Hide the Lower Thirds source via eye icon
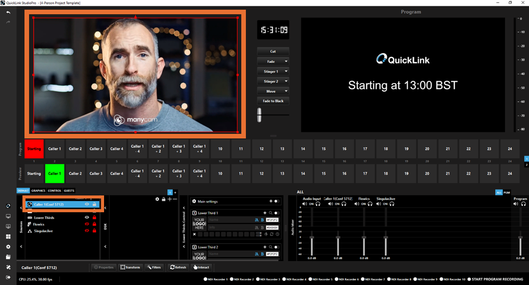 (x=87, y=217)
